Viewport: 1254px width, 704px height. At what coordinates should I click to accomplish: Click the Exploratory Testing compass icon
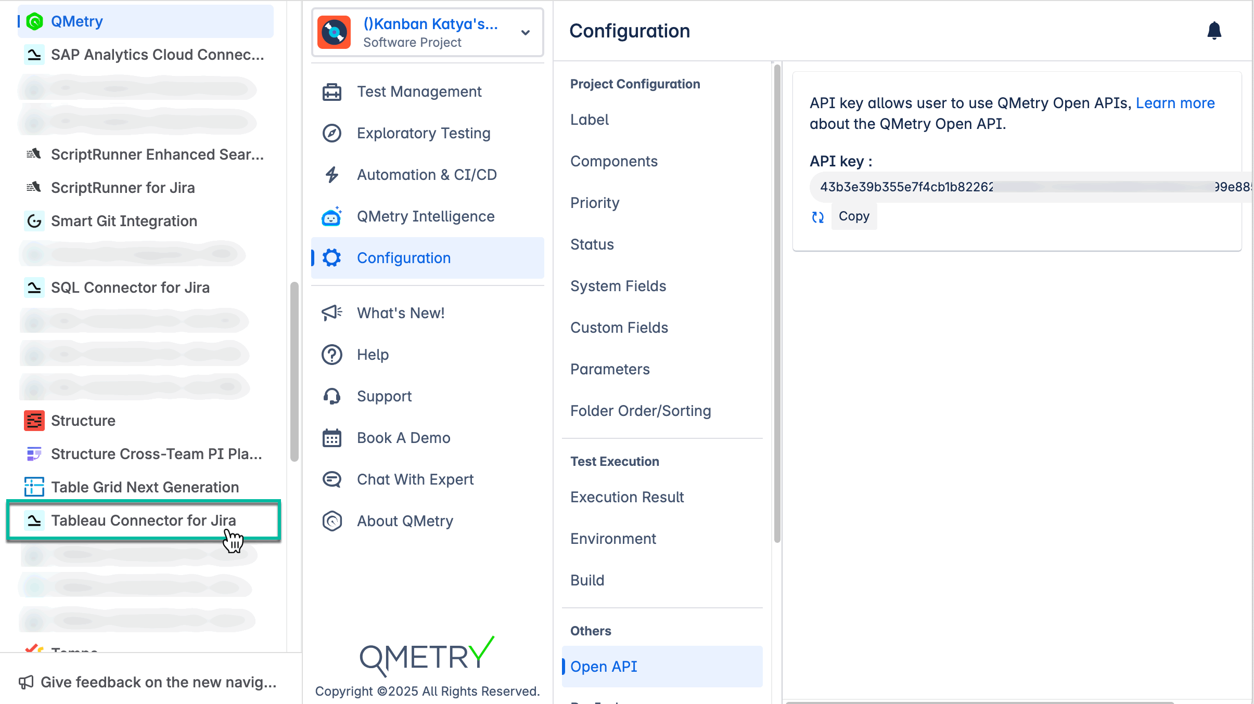(332, 133)
